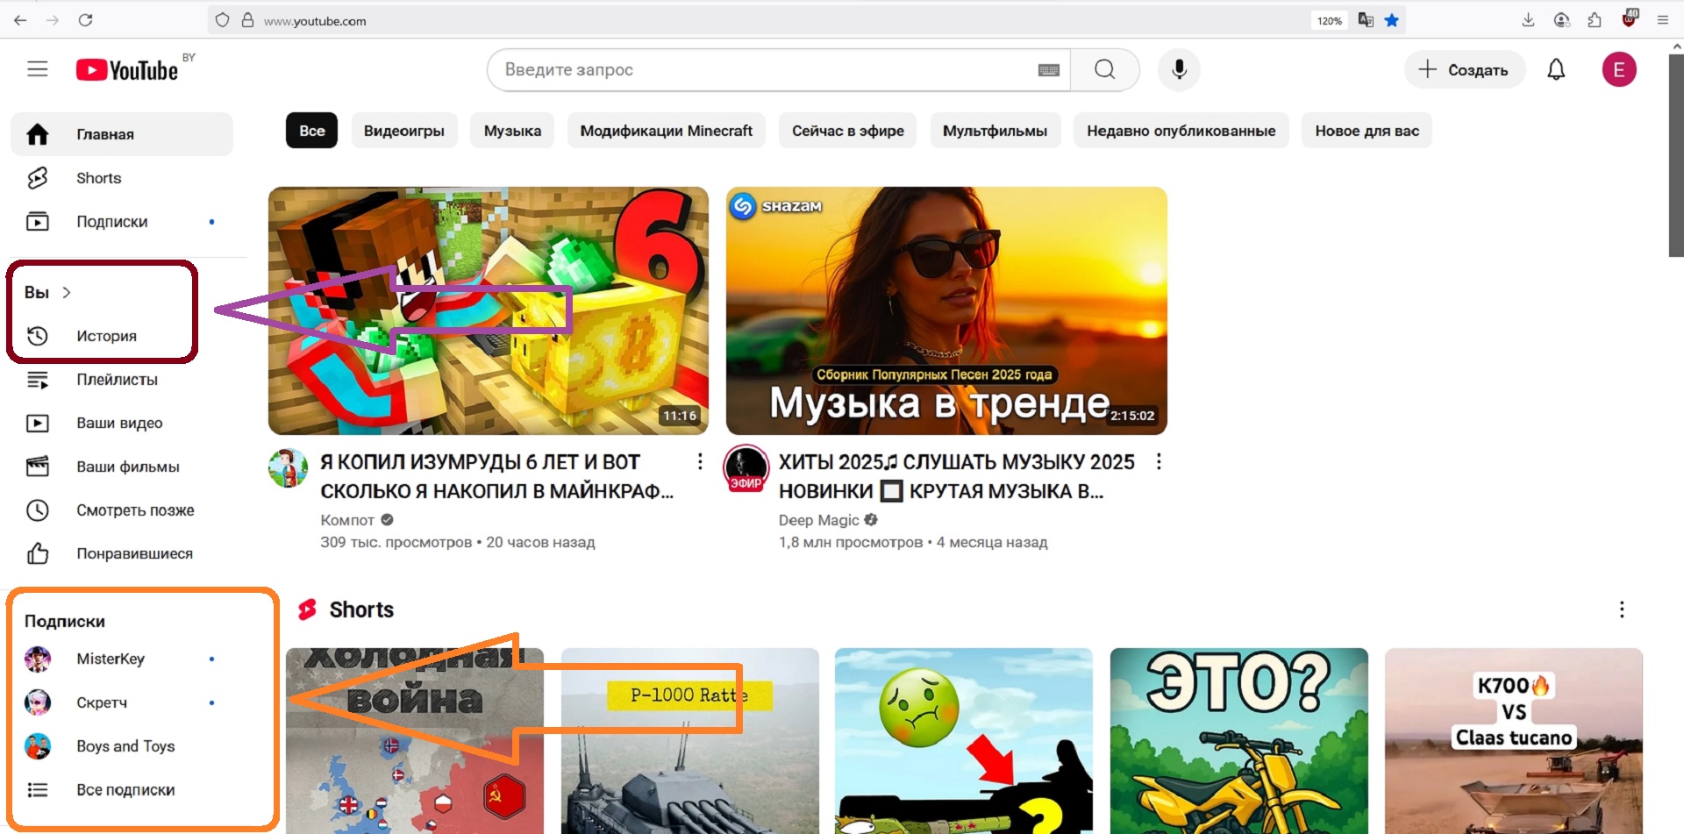
Task: Open Плейлисты in the sidebar
Action: pyautogui.click(x=122, y=380)
